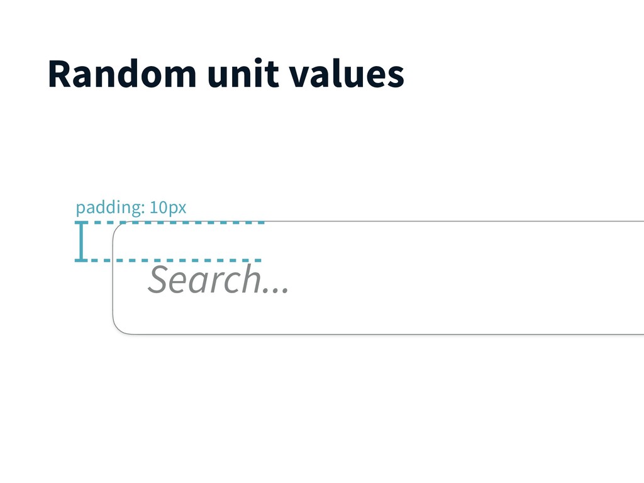Image resolution: width=644 pixels, height=483 pixels.
Task: Click the teal I-shaped measurement bracket
Action: [81, 241]
